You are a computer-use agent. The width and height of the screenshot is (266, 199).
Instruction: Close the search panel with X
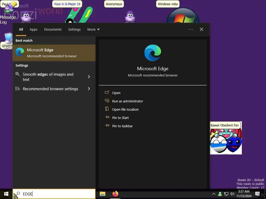point(202,30)
